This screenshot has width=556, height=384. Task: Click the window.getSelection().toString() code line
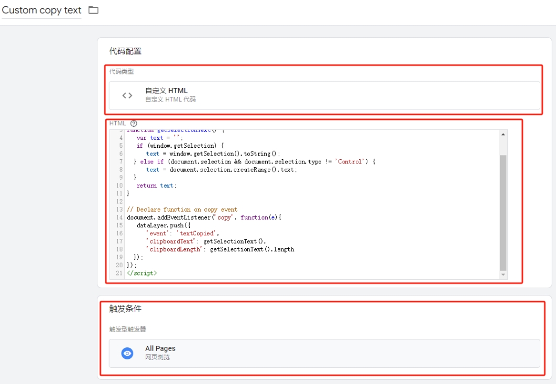213,154
